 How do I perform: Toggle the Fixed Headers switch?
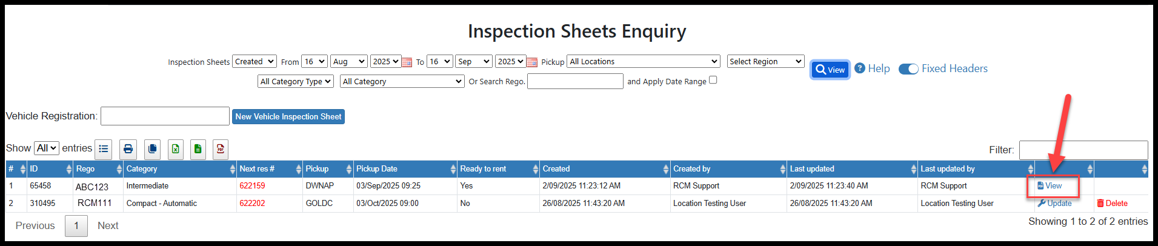tap(908, 69)
